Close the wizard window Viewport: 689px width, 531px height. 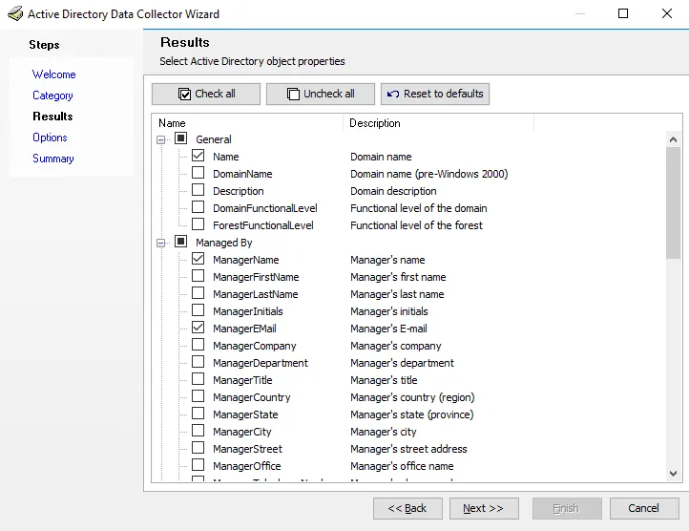(667, 13)
